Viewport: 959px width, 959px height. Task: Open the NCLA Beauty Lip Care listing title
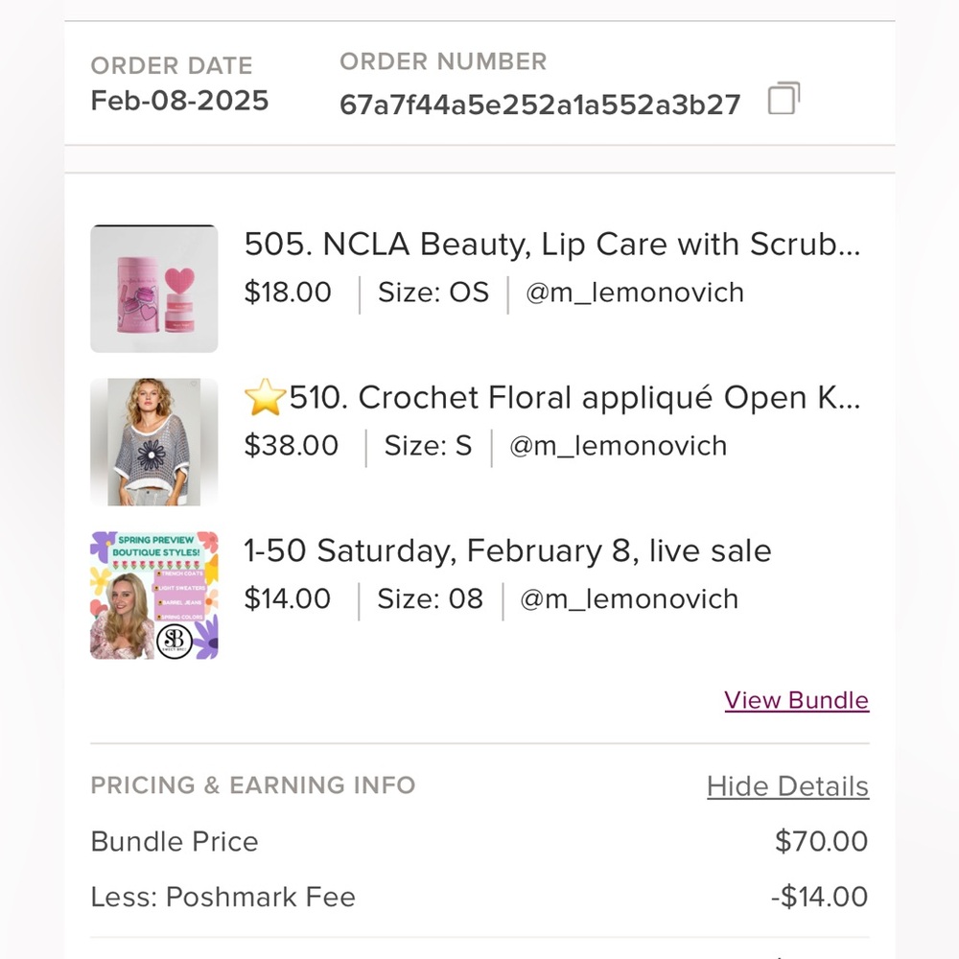pos(553,245)
